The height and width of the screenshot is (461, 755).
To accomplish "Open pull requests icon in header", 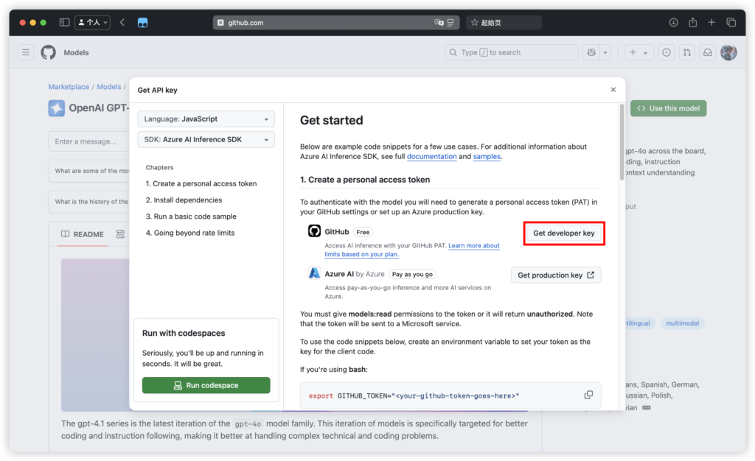I will coord(687,52).
